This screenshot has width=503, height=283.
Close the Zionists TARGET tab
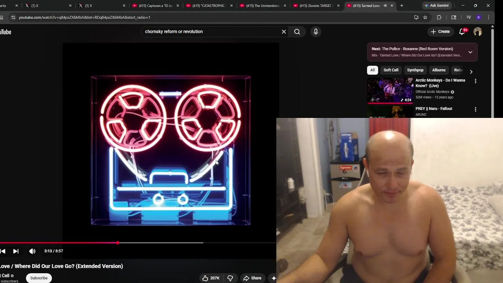tap(338, 6)
